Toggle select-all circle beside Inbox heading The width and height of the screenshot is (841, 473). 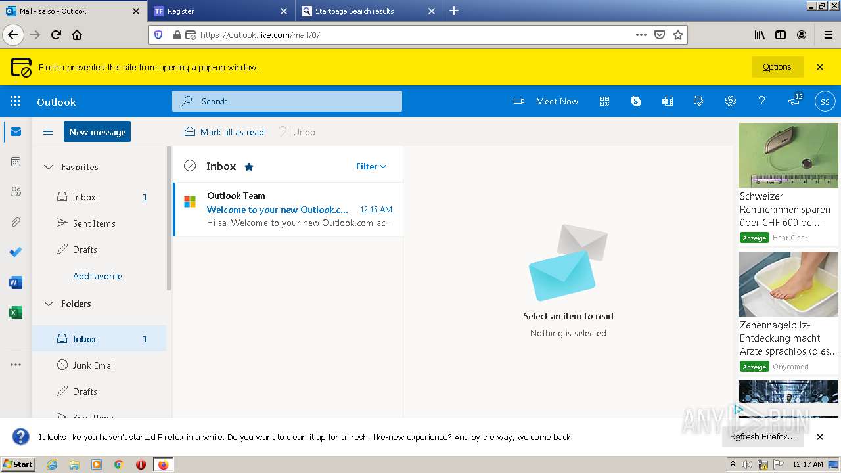190,166
